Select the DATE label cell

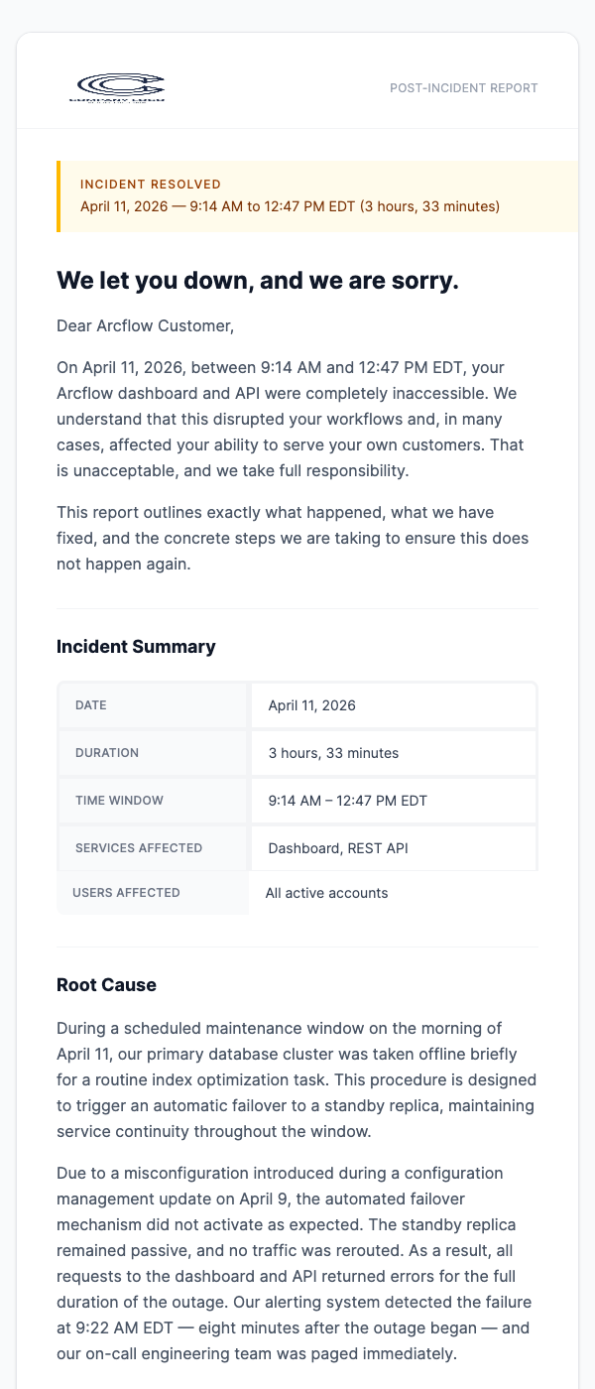152,705
